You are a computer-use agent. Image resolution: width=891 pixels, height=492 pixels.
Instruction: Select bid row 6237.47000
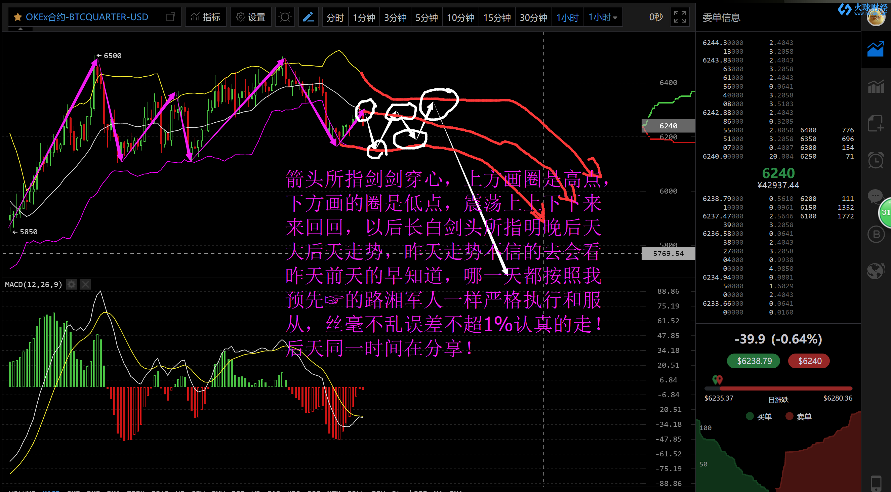748,216
